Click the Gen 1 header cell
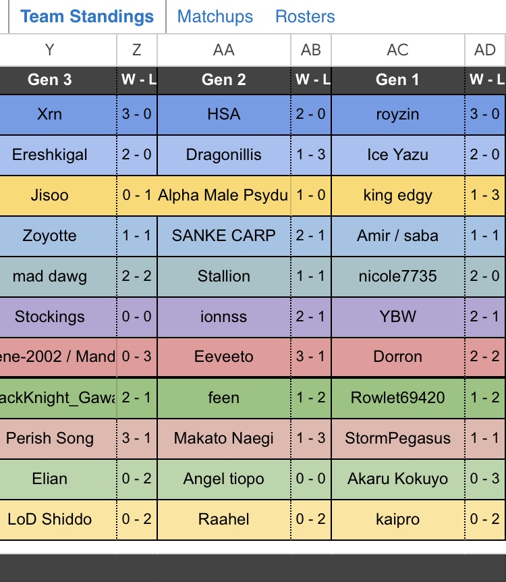This screenshot has height=582, width=506. pos(397,80)
